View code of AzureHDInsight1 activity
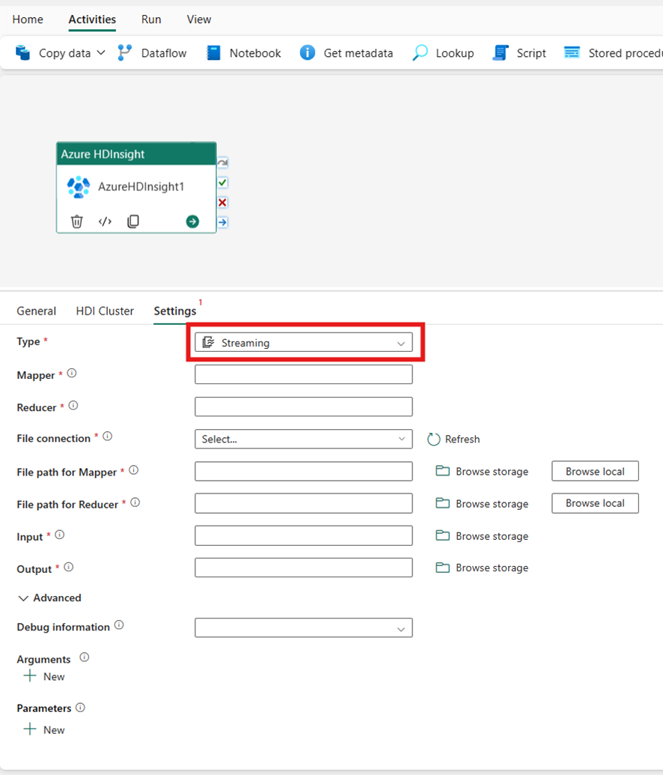 (x=105, y=222)
